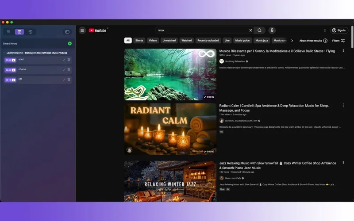Open 'Radiant Calm | Candlelit Spa Ambience' title
This screenshot has height=221, width=354.
274,108
